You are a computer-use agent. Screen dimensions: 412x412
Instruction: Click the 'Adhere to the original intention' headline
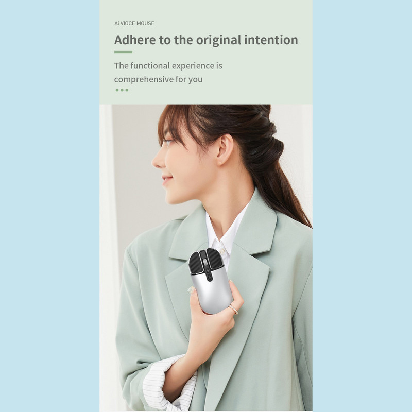206,40
